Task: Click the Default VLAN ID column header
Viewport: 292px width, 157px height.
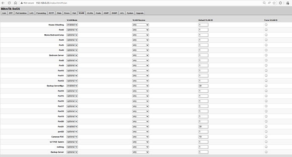Action: pos(206,20)
